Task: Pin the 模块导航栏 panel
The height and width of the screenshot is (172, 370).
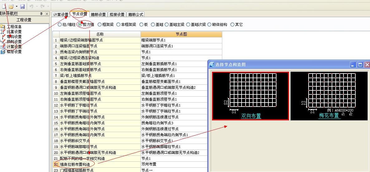Action: pos(41,14)
